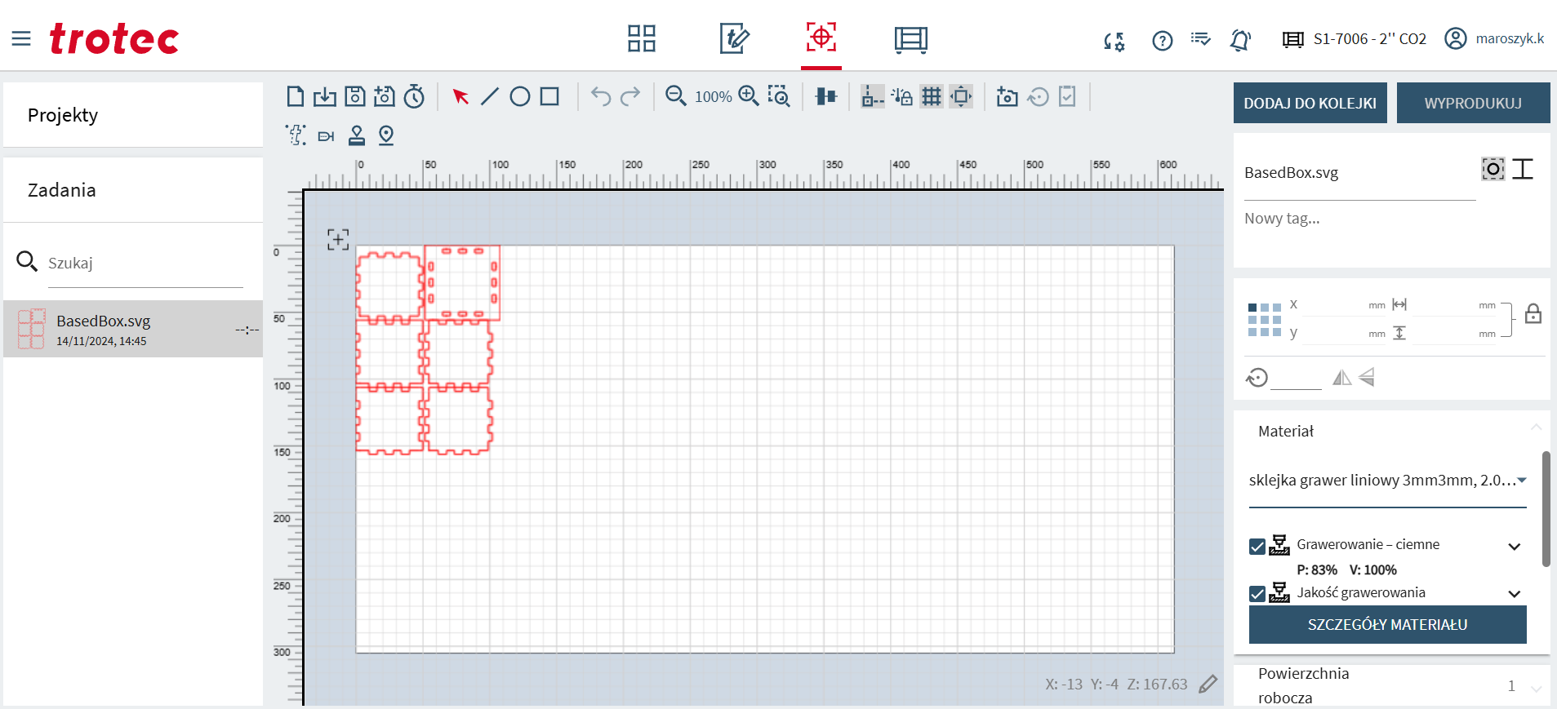Toggle snap to guide lines
Viewport: 1557px width, 709px height.
pos(873,96)
